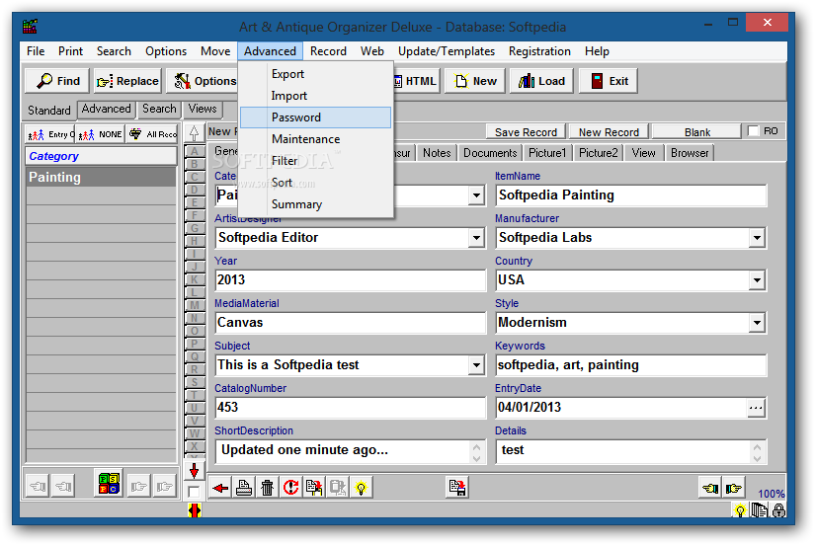The width and height of the screenshot is (815, 545).
Task: Open the Options toolbar button
Action: pos(204,81)
